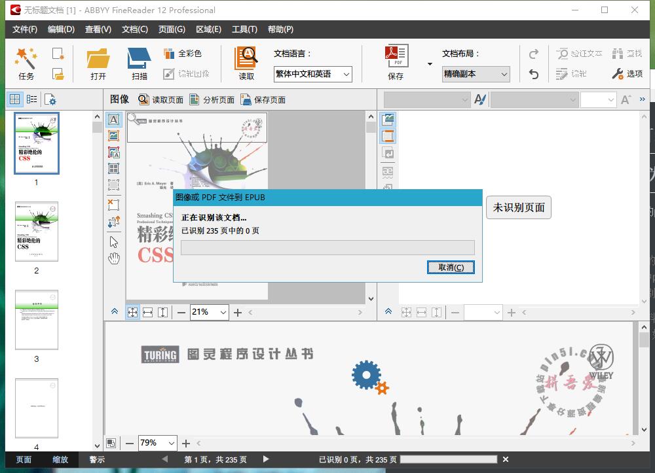Image resolution: width=655 pixels, height=473 pixels.
Task: Go to next page arrow in status bar
Action: point(266,459)
